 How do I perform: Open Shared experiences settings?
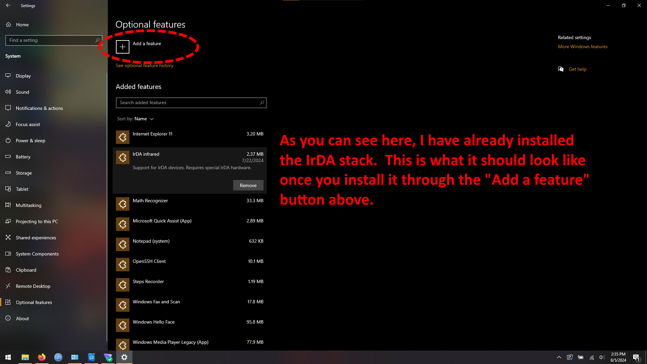54,238
